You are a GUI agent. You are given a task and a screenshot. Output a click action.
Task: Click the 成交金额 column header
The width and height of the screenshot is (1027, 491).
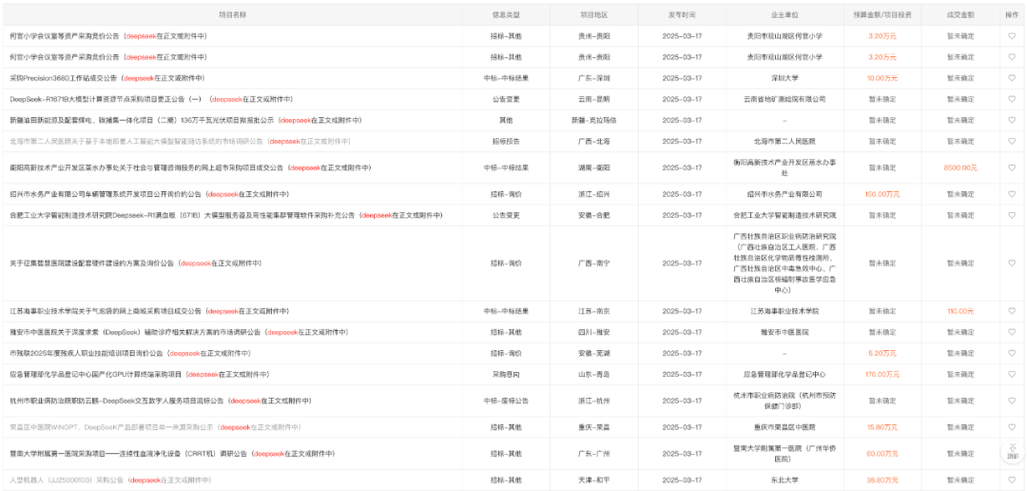click(960, 14)
